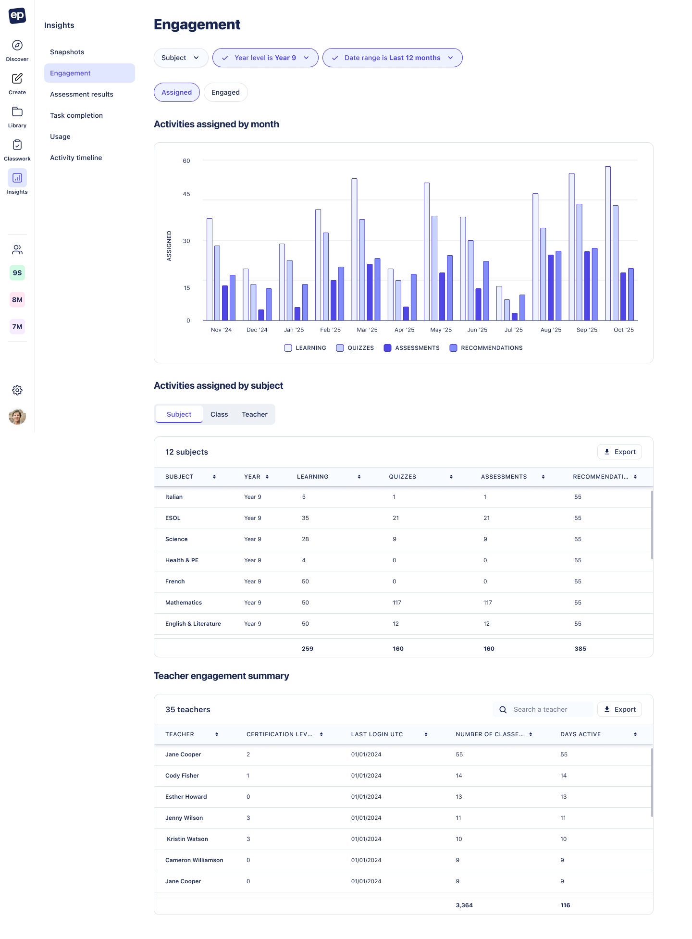Screen dimensions: 692x939
Task: Open the settings gear icon
Action: point(17,390)
